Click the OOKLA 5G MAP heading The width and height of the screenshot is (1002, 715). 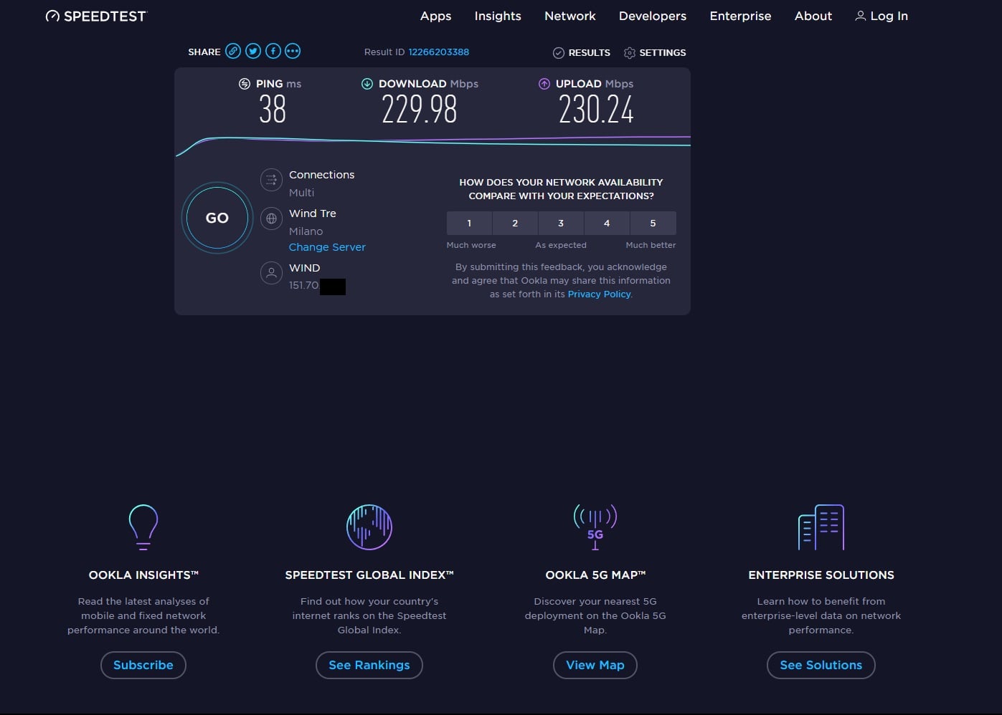pyautogui.click(x=595, y=575)
